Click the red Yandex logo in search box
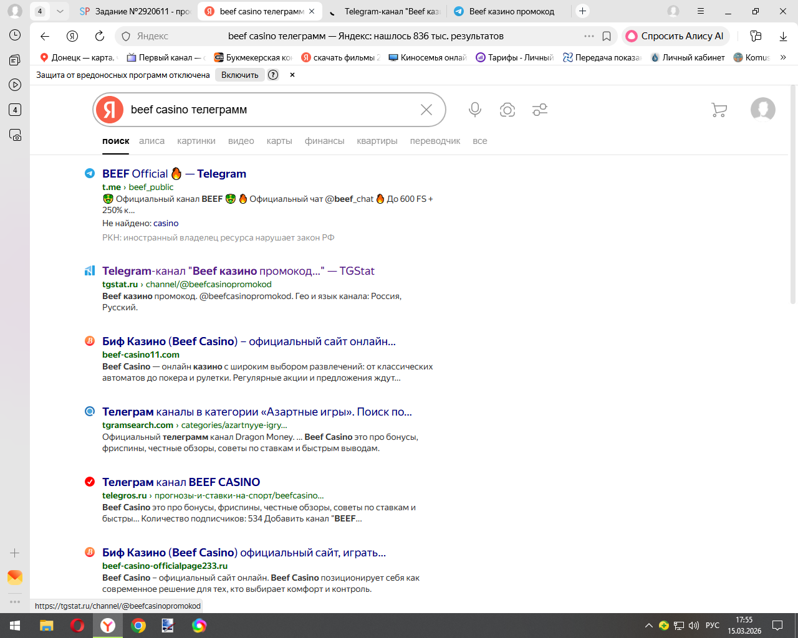Image resolution: width=798 pixels, height=638 pixels. pos(110,110)
